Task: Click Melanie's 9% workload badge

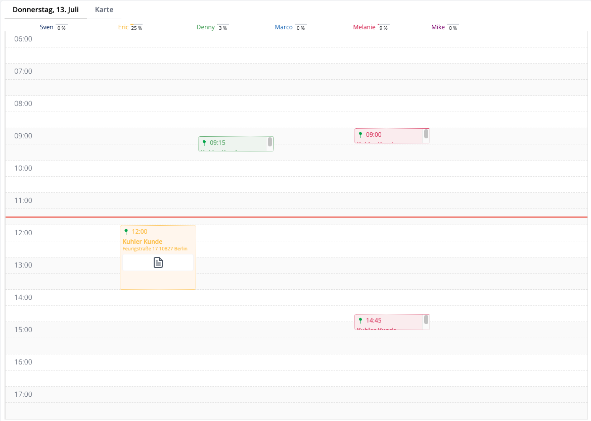Action: [x=383, y=27]
